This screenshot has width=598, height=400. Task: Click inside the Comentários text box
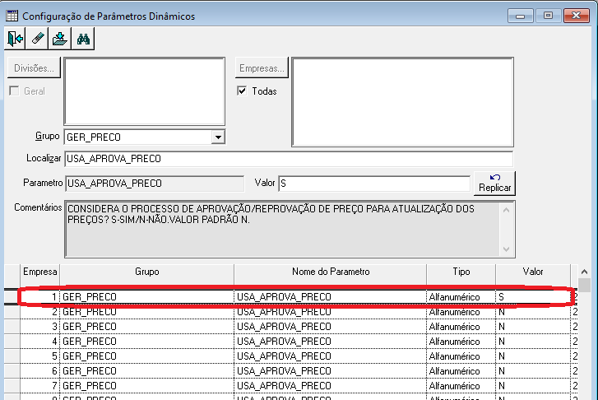[x=282, y=229]
